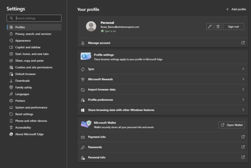Click the Personal info external link icon
251x168 pixels.
243,157
